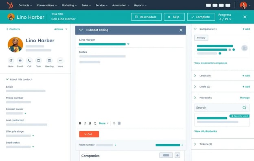Expand the Deals (0) section

pos(195,87)
